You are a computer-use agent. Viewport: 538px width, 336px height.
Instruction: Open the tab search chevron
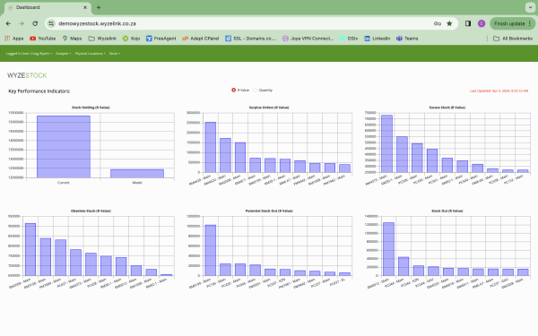[x=530, y=7]
